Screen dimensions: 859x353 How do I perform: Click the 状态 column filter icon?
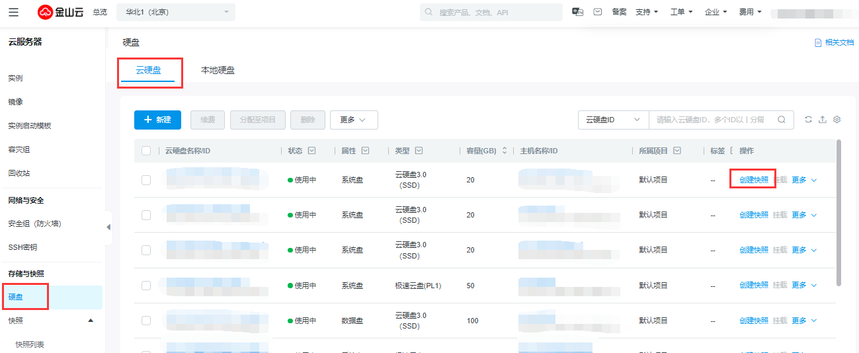tap(311, 151)
